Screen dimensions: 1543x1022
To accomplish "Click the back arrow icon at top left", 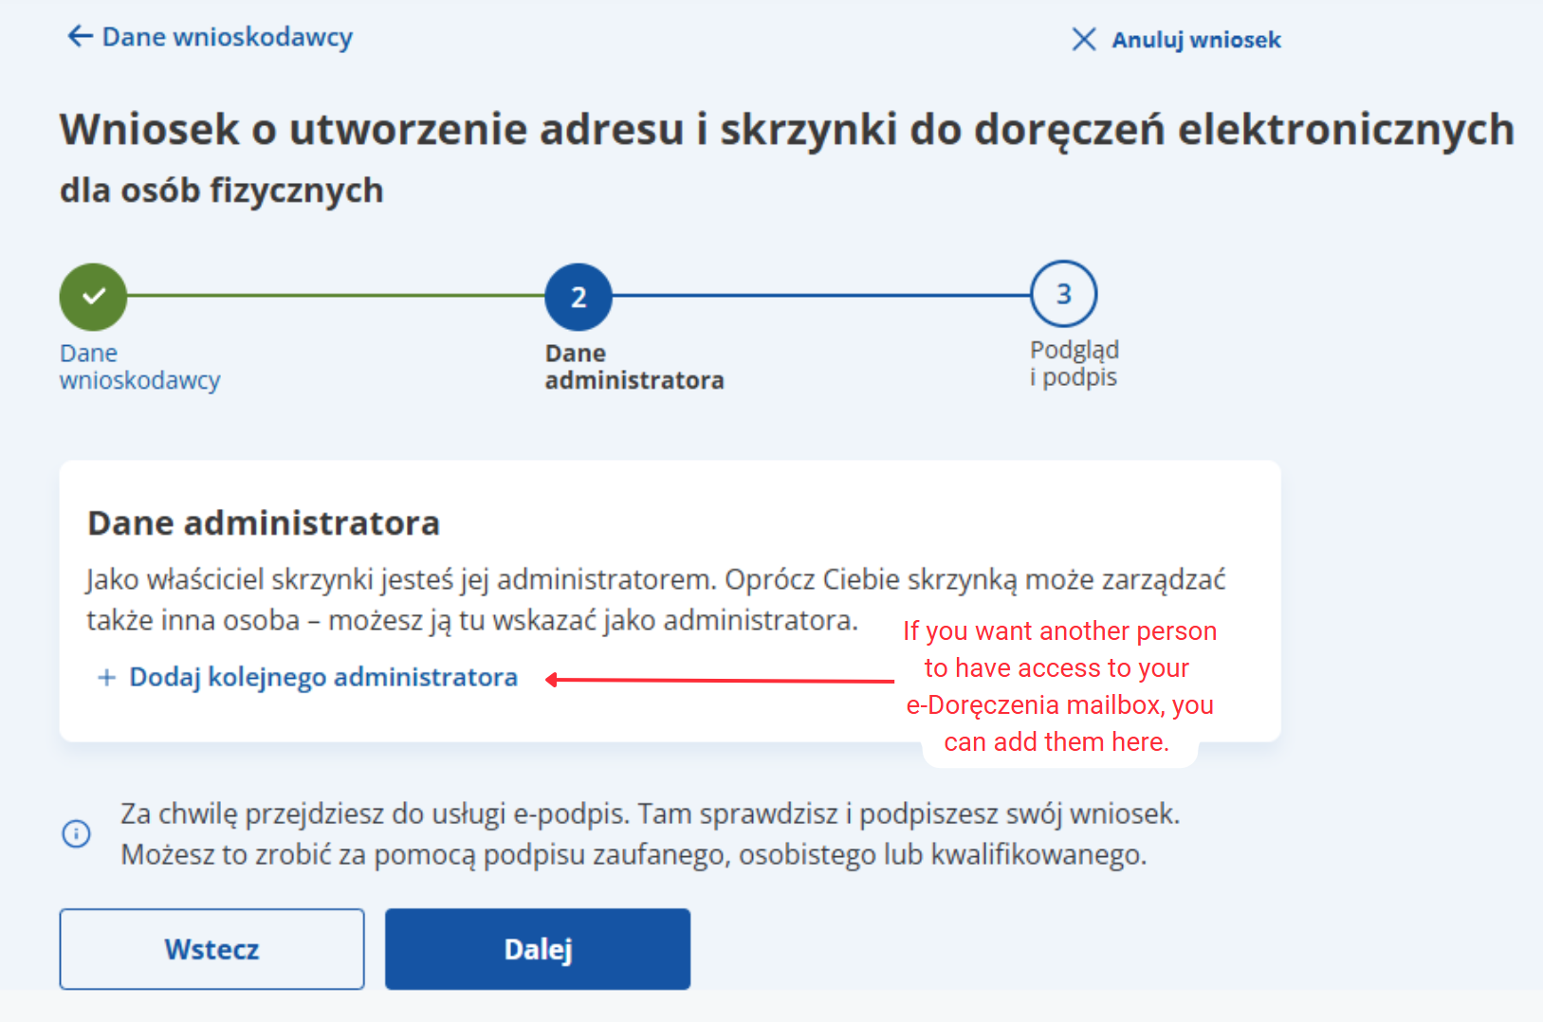I will [x=80, y=37].
